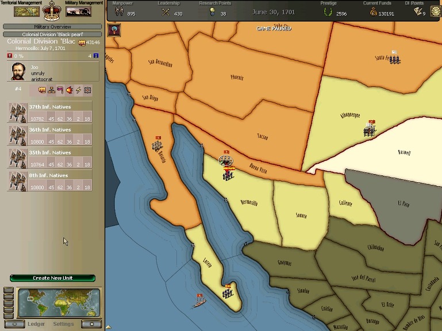The image size is (442, 331).
Task: Click the Prestige laurel wreath icon
Action: (328, 12)
